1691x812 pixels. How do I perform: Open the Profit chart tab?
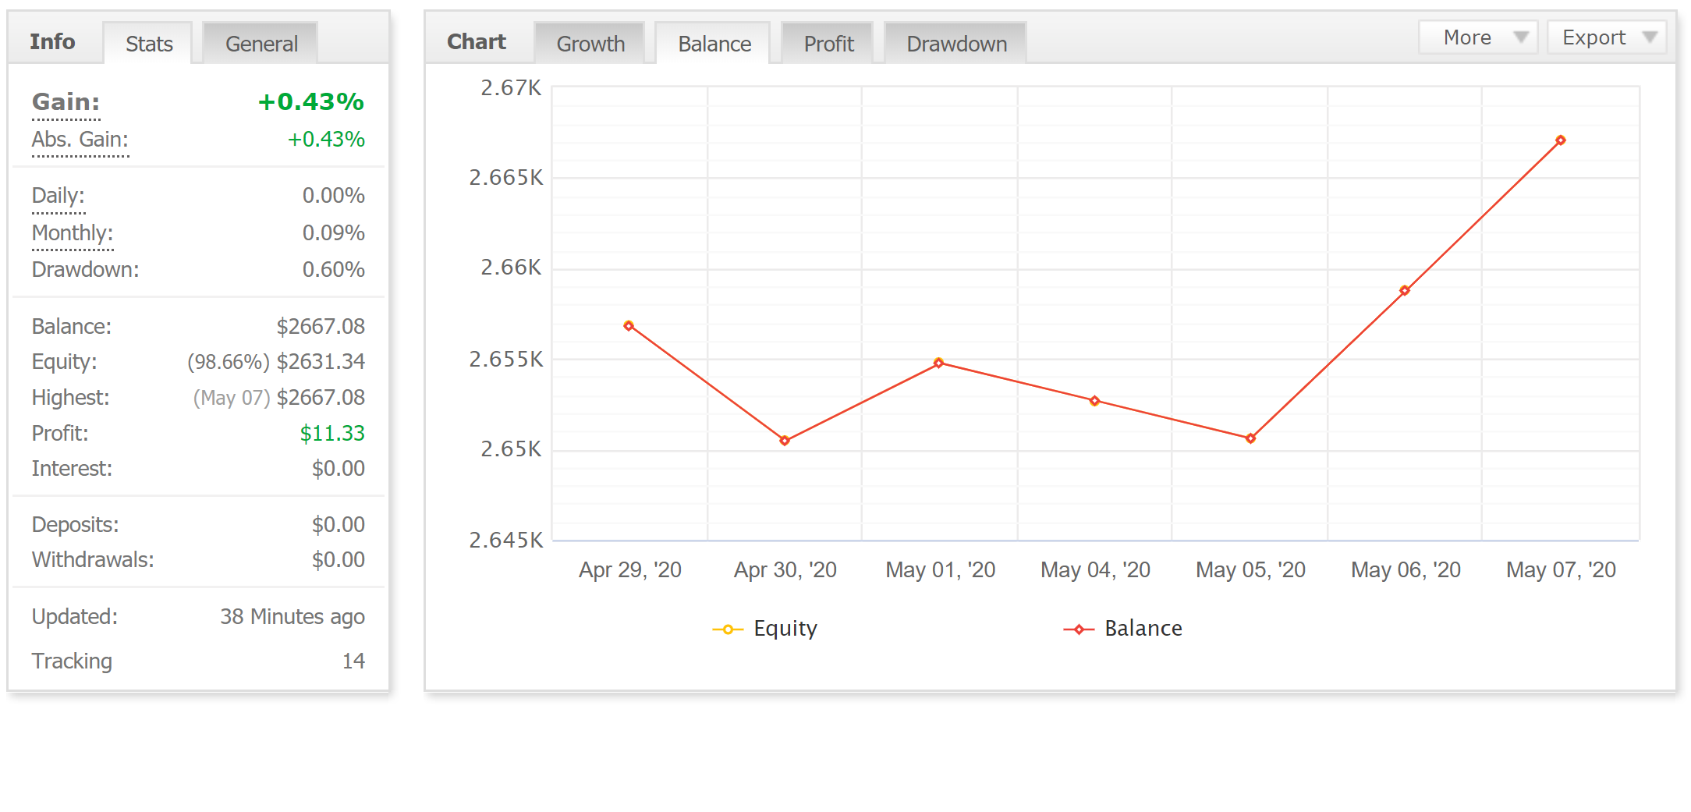point(828,44)
